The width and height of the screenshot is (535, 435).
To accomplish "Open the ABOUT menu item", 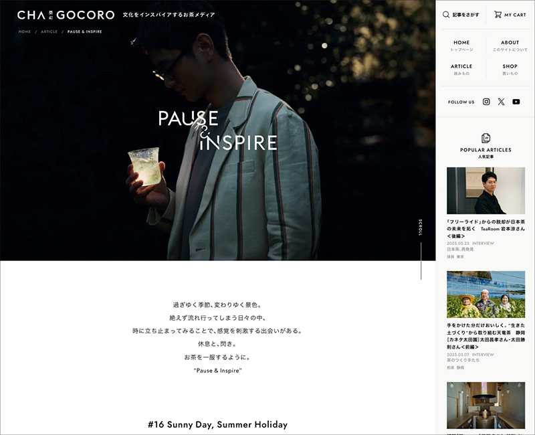I will tap(510, 46).
